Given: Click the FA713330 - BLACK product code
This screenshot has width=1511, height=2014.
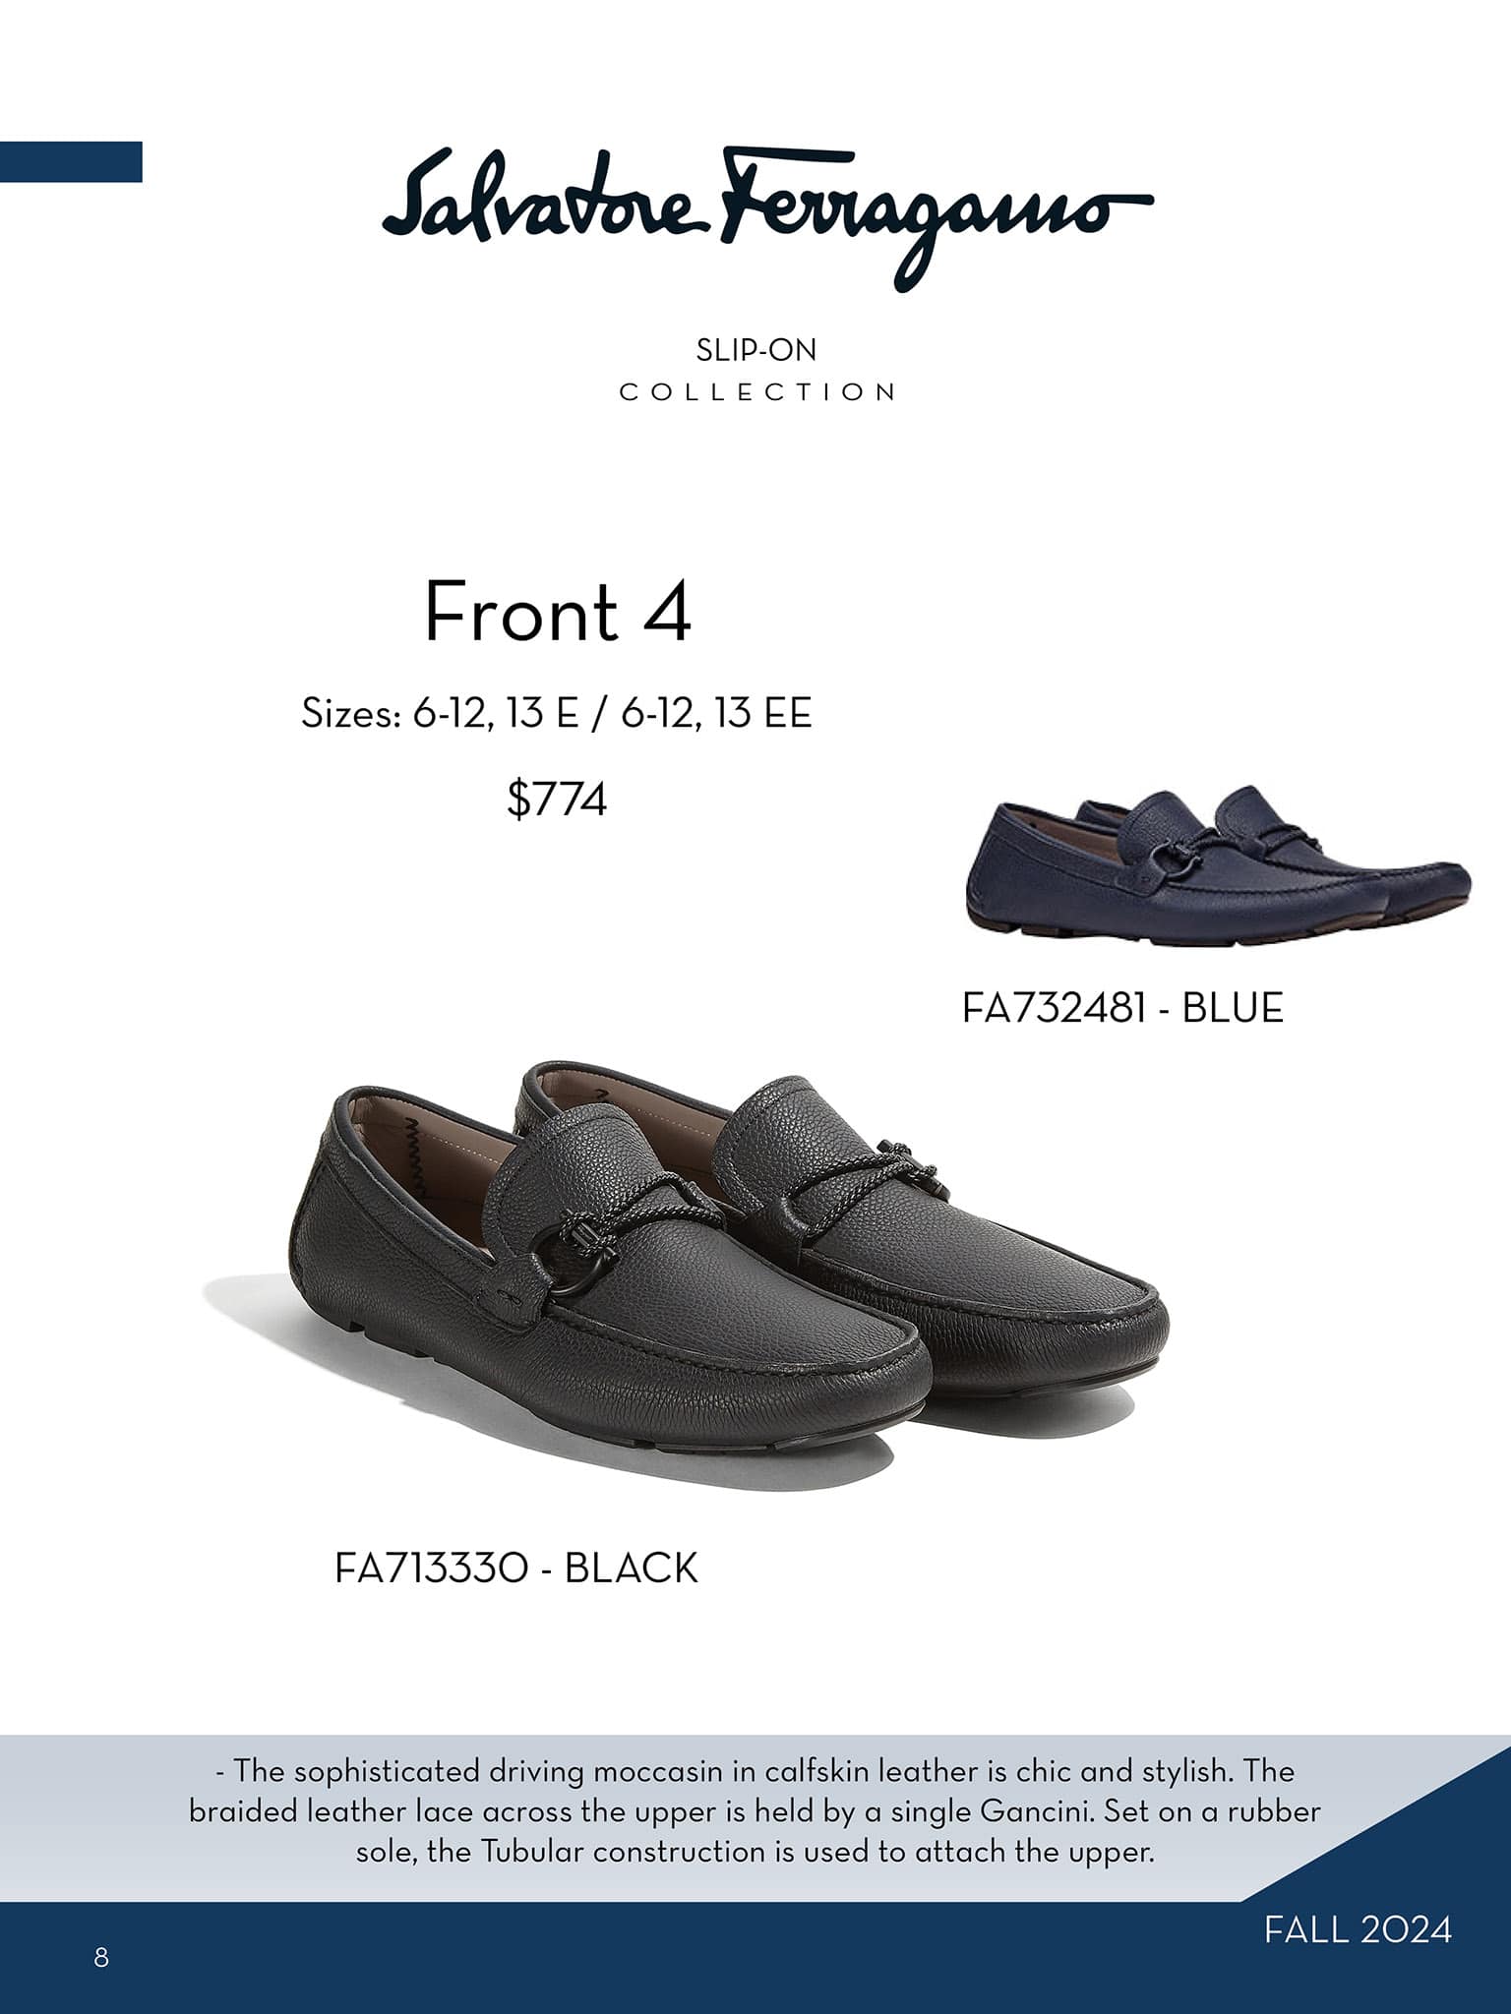Looking at the screenshot, I should 516,1568.
